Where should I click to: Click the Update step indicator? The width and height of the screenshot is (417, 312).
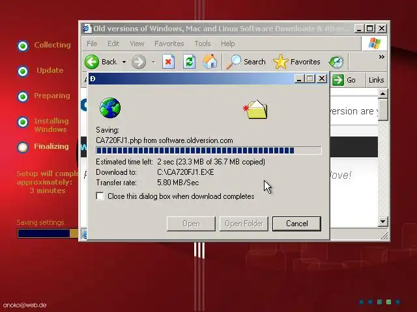click(23, 71)
